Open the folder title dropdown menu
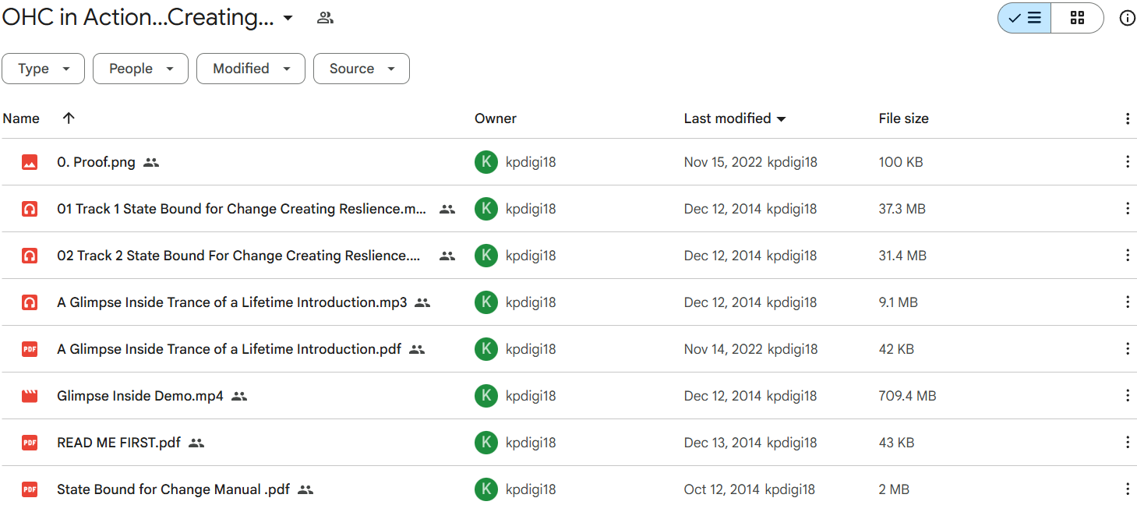Viewport: 1137px width, 505px height. coord(288,18)
